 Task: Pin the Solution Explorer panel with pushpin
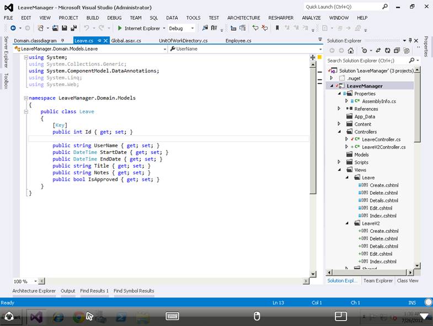410,41
